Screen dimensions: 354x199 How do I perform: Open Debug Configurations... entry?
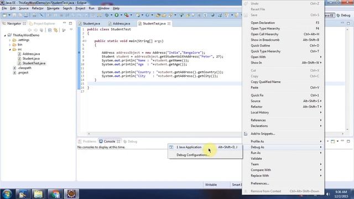205,155
